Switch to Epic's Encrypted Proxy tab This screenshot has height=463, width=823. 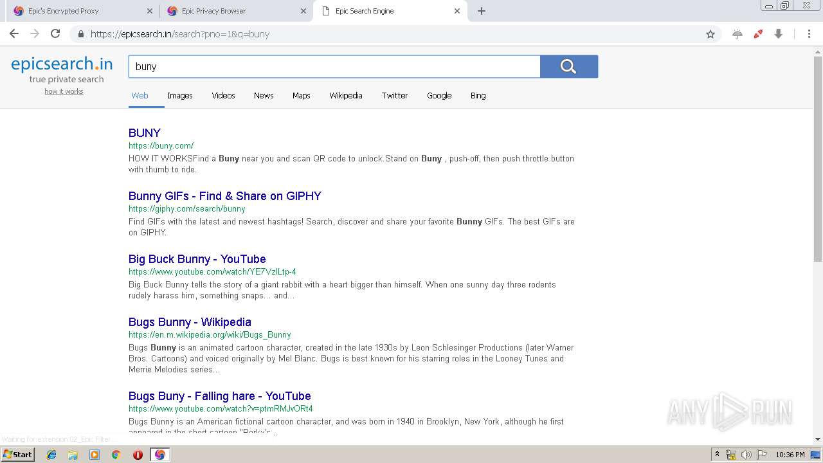coord(82,11)
